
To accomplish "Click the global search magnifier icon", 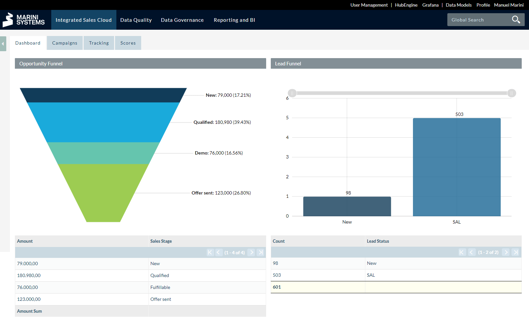I will (x=516, y=19).
